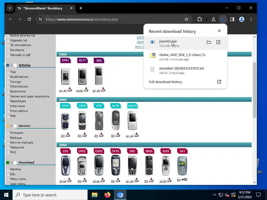Download the EF81 emulator
Screen dimensions: 267x200
coord(70,90)
